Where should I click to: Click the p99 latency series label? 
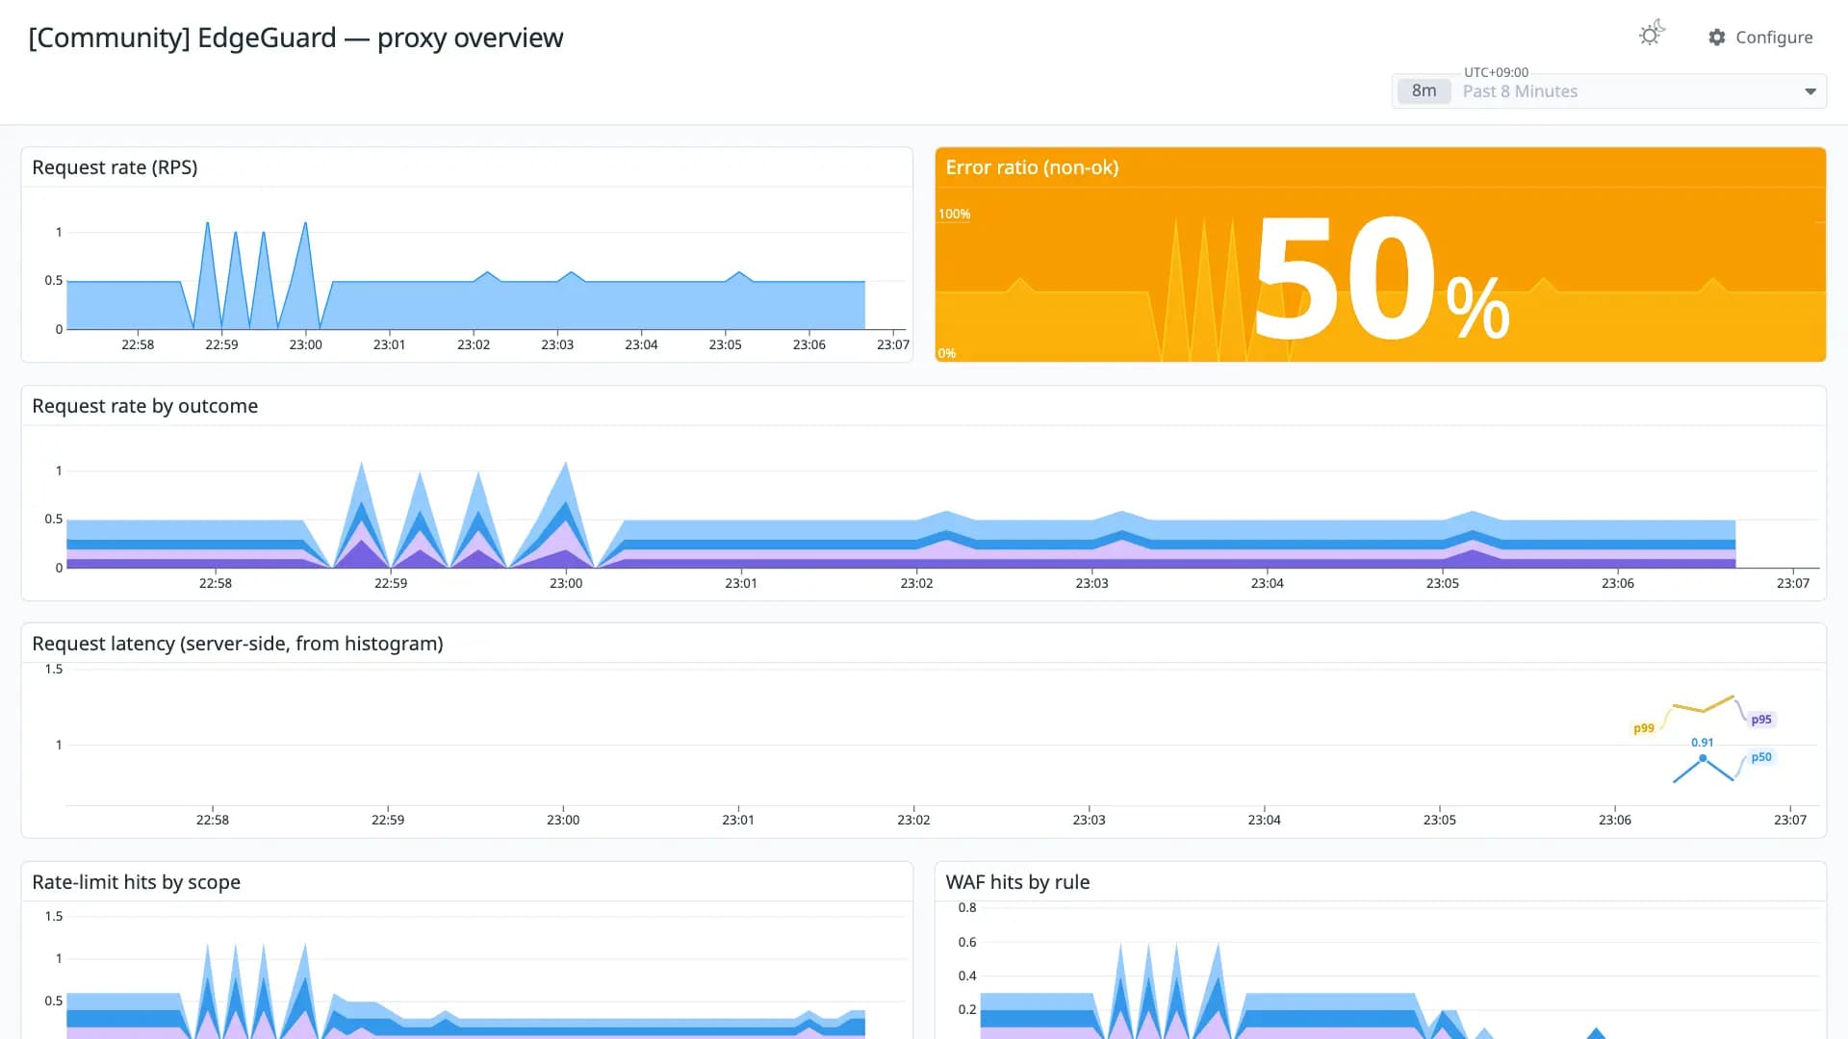pyautogui.click(x=1644, y=728)
